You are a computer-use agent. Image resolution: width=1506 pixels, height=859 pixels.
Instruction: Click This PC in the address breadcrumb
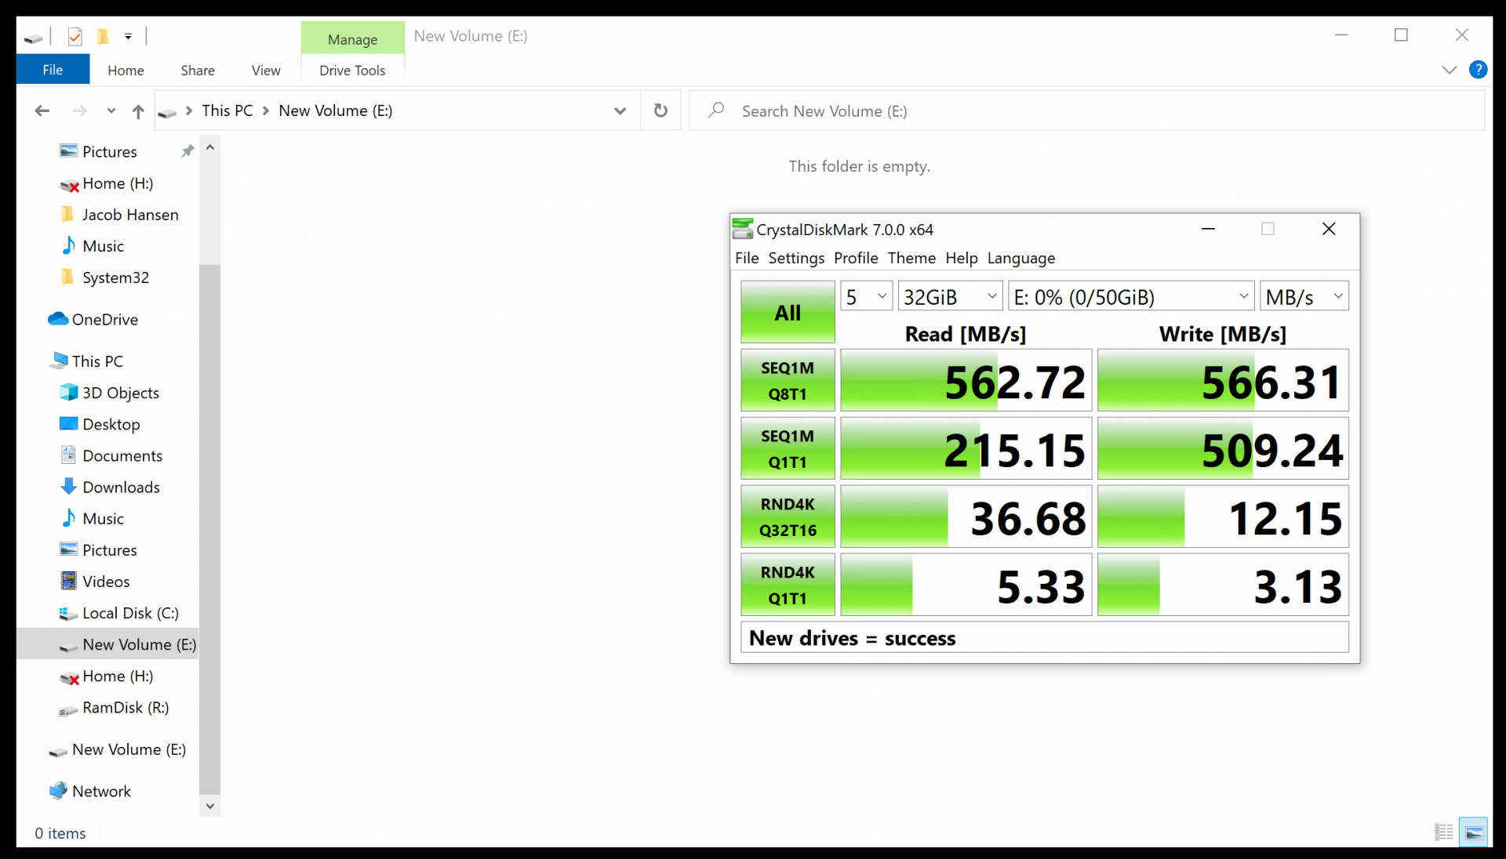(227, 111)
